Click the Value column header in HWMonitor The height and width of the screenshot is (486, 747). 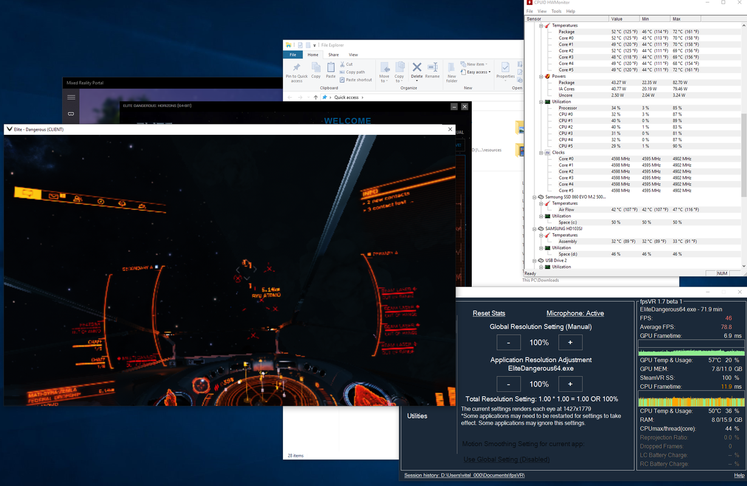[x=625, y=19]
